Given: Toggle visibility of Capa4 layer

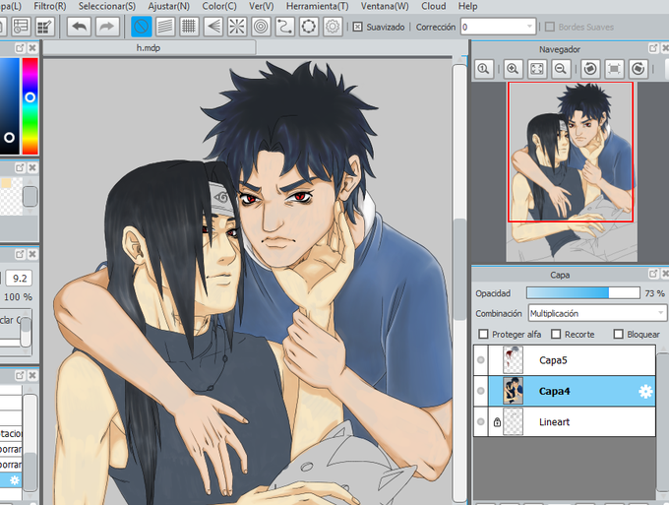Looking at the screenshot, I should coord(481,391).
